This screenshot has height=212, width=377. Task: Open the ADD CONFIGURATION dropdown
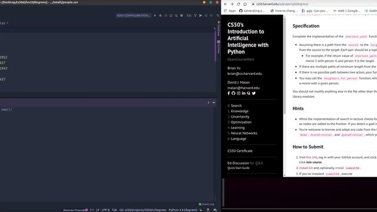click(134, 16)
